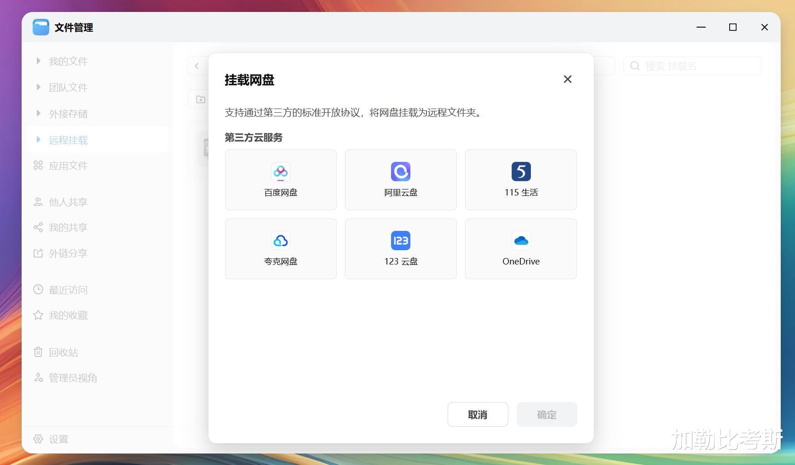Select the OneDrive cloud icon
The width and height of the screenshot is (795, 465).
521,241
